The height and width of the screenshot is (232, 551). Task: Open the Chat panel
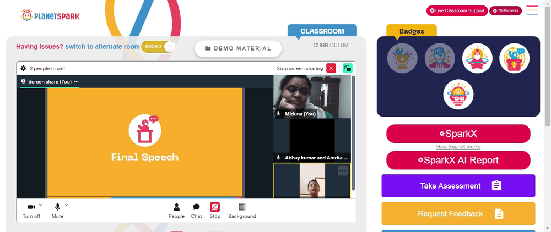click(197, 211)
